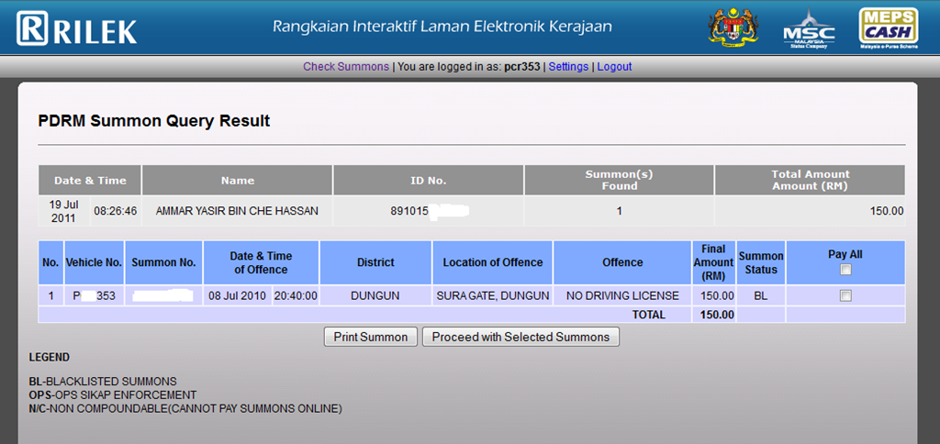Click the Location of Offence header

pyautogui.click(x=493, y=262)
